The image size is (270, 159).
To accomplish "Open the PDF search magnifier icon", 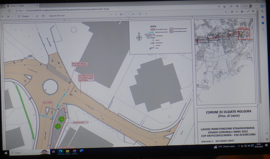I will pos(226,12).
